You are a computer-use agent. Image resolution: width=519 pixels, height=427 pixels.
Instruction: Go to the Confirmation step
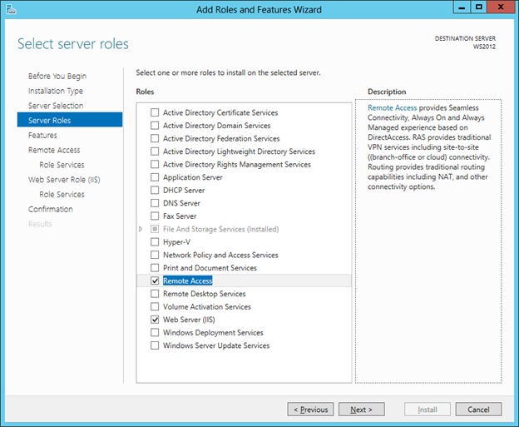(50, 209)
